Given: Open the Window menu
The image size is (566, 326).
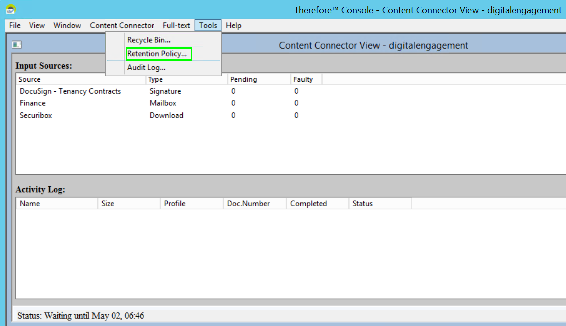Looking at the screenshot, I should (67, 25).
